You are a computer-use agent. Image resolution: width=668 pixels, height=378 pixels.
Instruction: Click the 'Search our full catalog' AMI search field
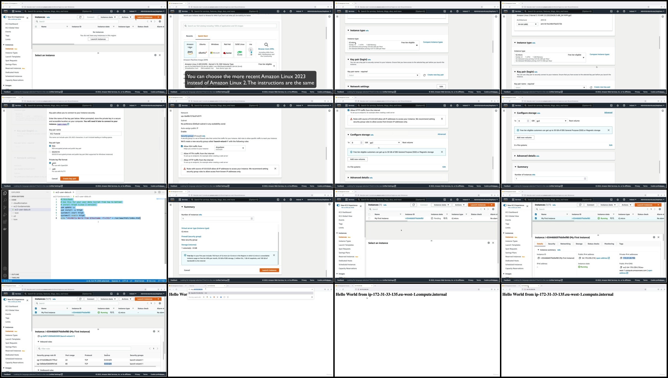coord(230,26)
